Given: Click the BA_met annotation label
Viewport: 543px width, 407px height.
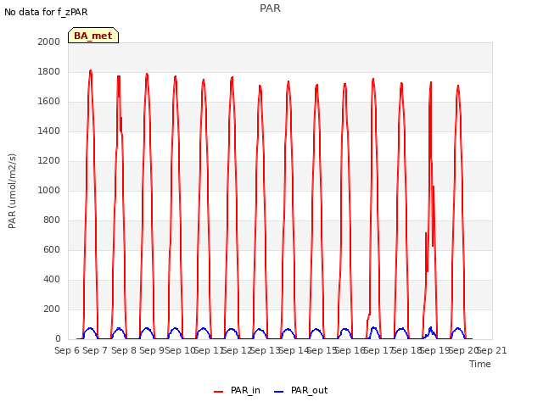Looking at the screenshot, I should [93, 36].
